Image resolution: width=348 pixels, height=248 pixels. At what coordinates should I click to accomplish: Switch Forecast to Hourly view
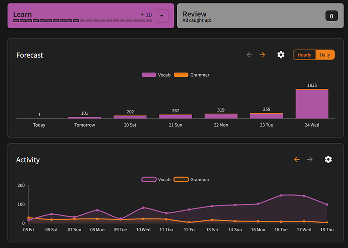click(304, 55)
